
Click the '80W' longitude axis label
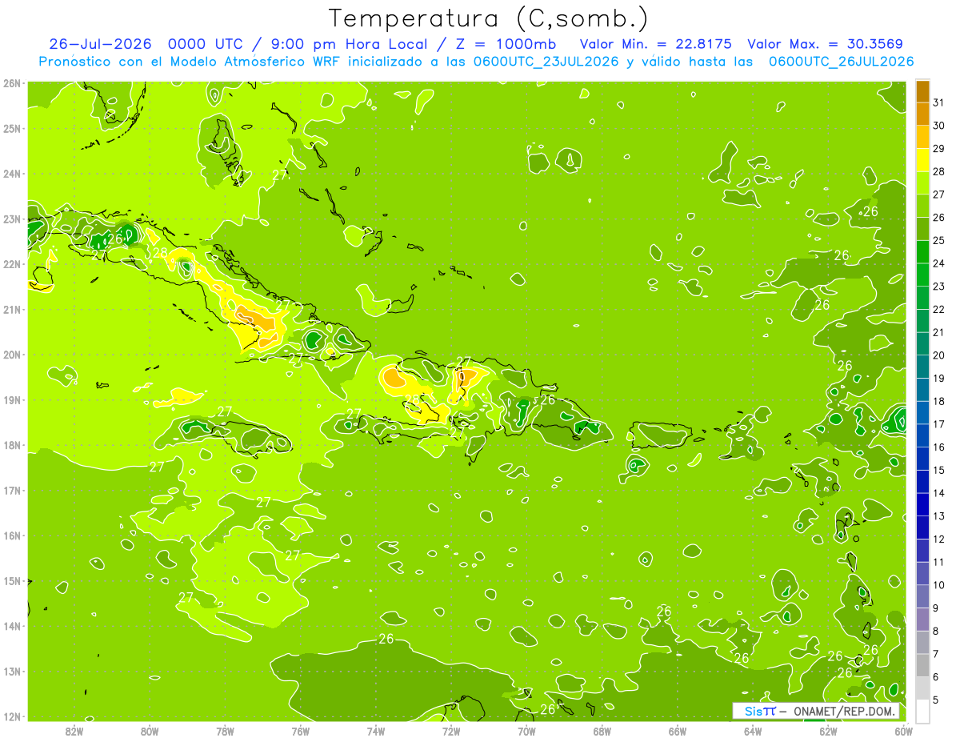click(150, 731)
